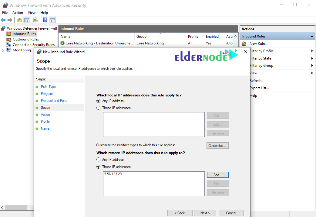The width and height of the screenshot is (316, 217).
Task: Select 5.56.133.29 in the remote IP list
Action: tap(113, 174)
